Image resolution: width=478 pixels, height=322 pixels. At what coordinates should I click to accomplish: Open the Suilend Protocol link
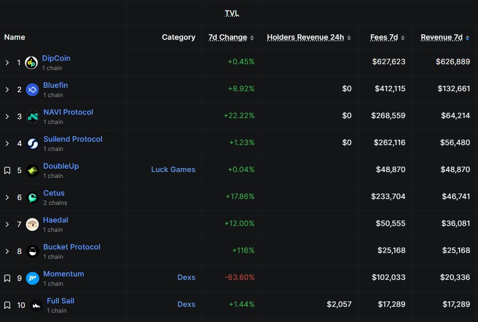point(73,139)
